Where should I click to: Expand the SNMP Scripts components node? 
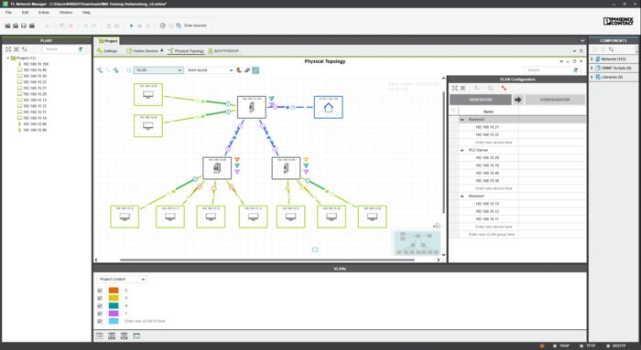tap(592, 69)
